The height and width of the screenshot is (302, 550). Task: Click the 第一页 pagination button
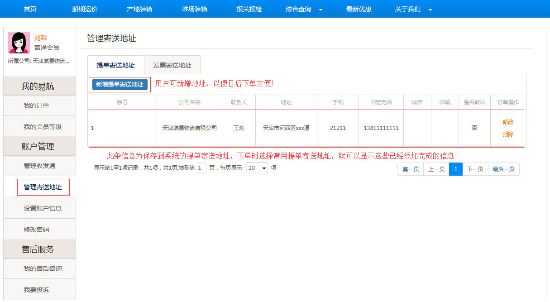(x=411, y=169)
